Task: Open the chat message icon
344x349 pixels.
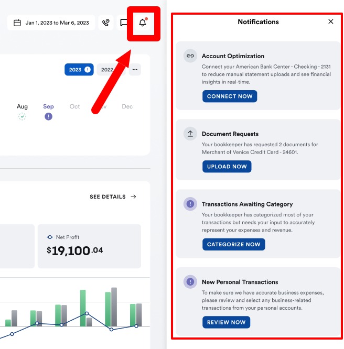Action: pyautogui.click(x=123, y=23)
